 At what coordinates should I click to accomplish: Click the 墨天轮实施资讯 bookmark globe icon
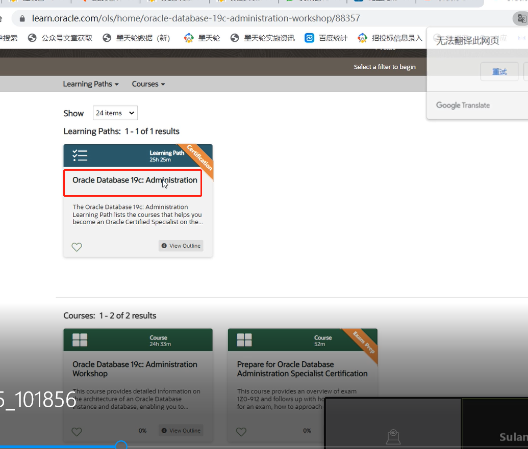click(235, 38)
